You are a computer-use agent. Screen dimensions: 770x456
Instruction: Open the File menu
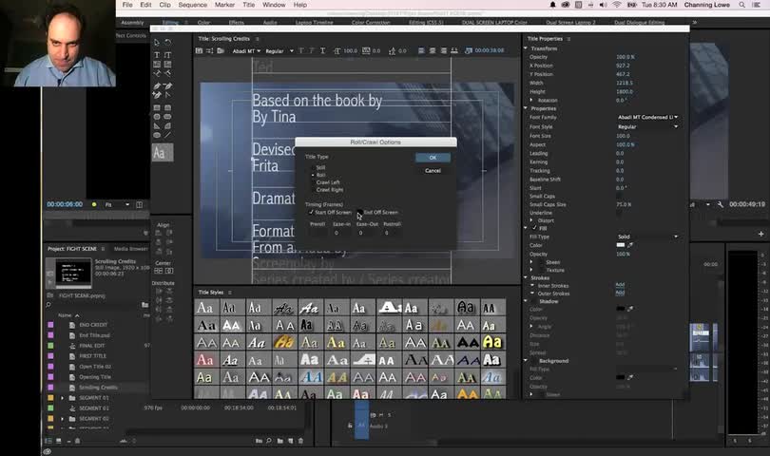point(127,5)
